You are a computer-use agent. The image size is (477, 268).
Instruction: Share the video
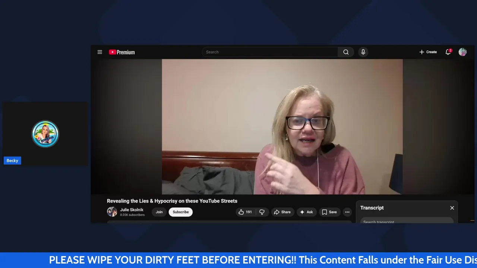coord(282,212)
